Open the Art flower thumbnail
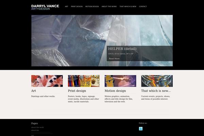 point(47,81)
